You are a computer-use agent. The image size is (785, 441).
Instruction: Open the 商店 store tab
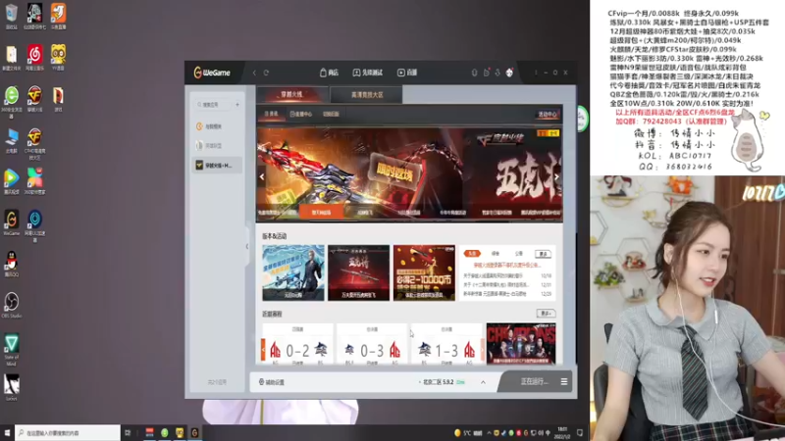pos(329,73)
